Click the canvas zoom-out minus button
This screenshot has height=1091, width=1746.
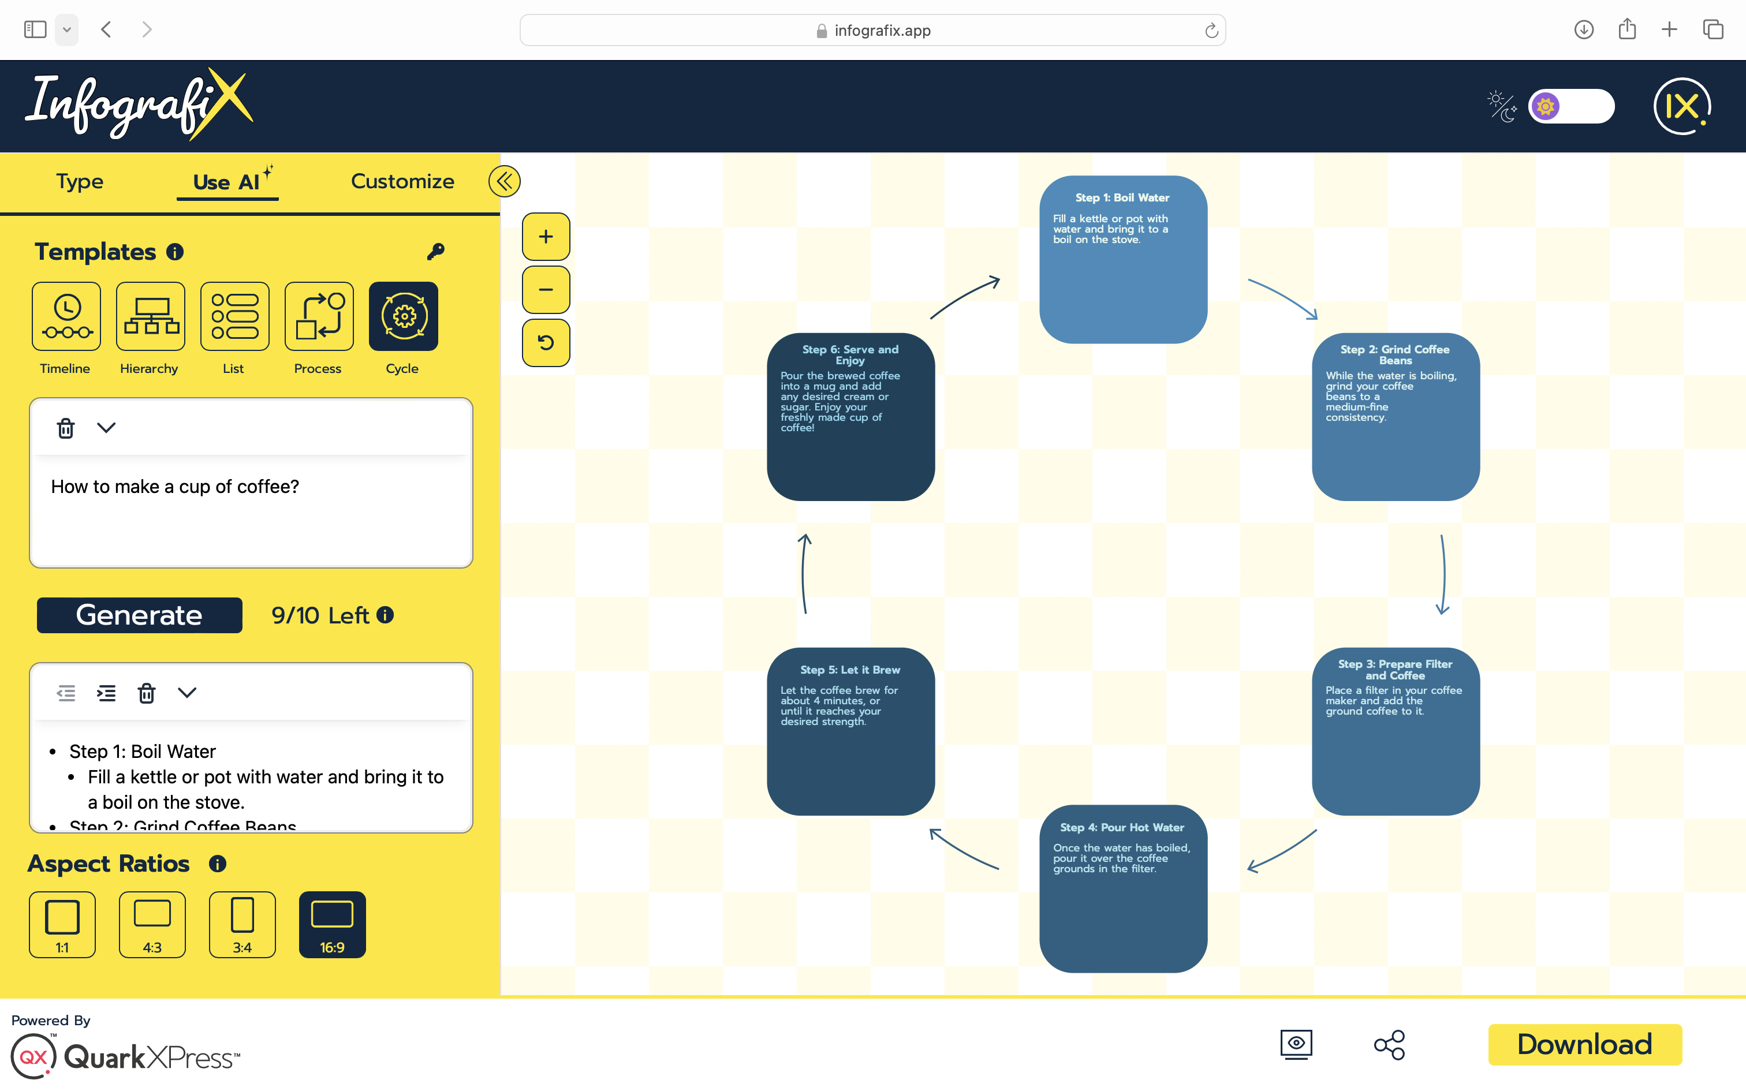pyautogui.click(x=546, y=290)
